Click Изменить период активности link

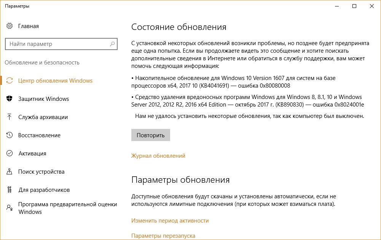pos(170,221)
